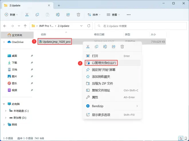The width and height of the screenshot is (189, 141).
Task: Sort by 修改日期 column header
Action: coord(99,34)
